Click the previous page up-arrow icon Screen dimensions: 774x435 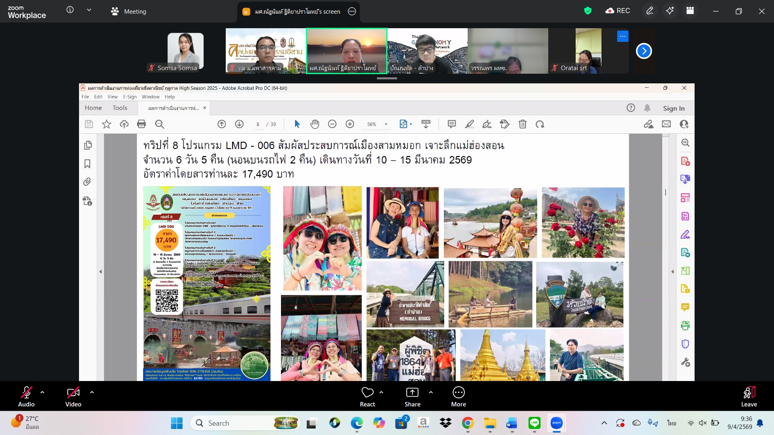(x=222, y=124)
